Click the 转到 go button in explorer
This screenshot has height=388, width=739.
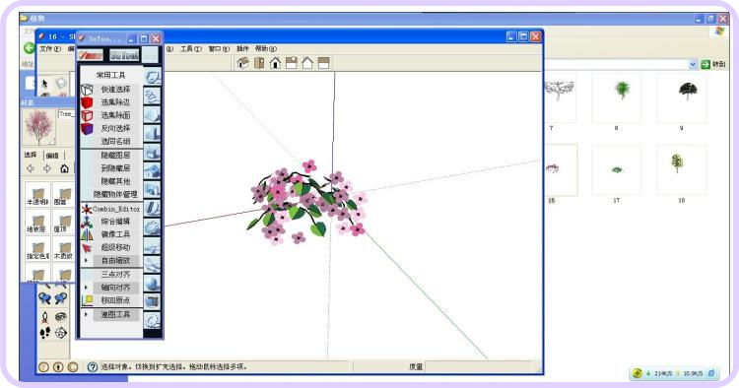[713, 65]
